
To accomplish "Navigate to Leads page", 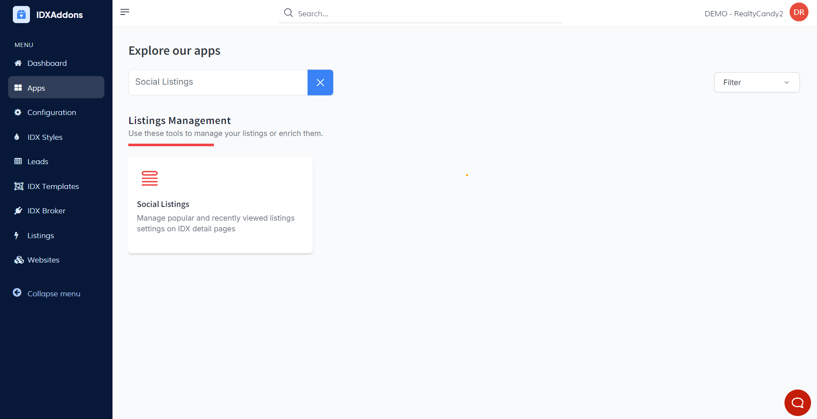I will point(38,162).
